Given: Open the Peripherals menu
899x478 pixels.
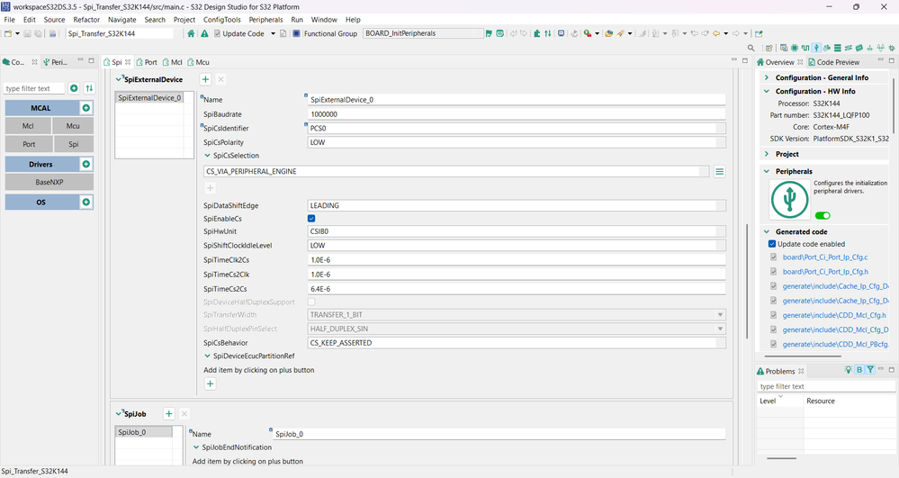Looking at the screenshot, I should tap(265, 20).
